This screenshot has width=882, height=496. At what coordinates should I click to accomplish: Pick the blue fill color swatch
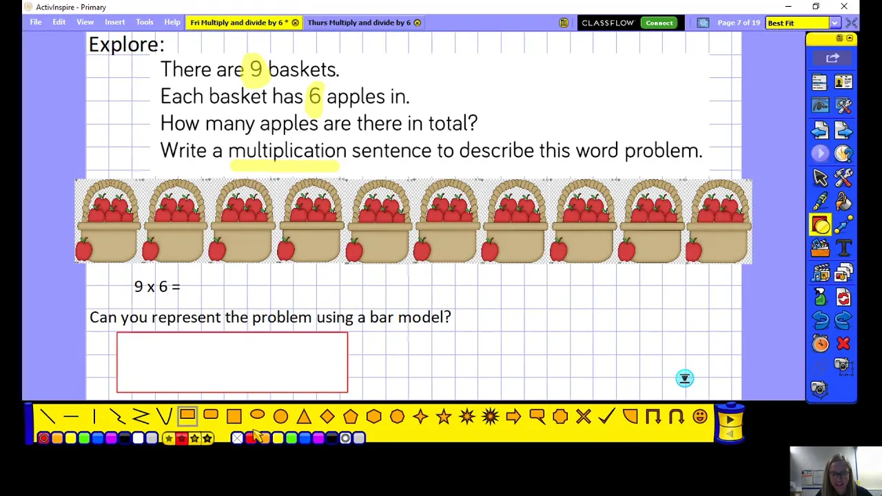[305, 438]
